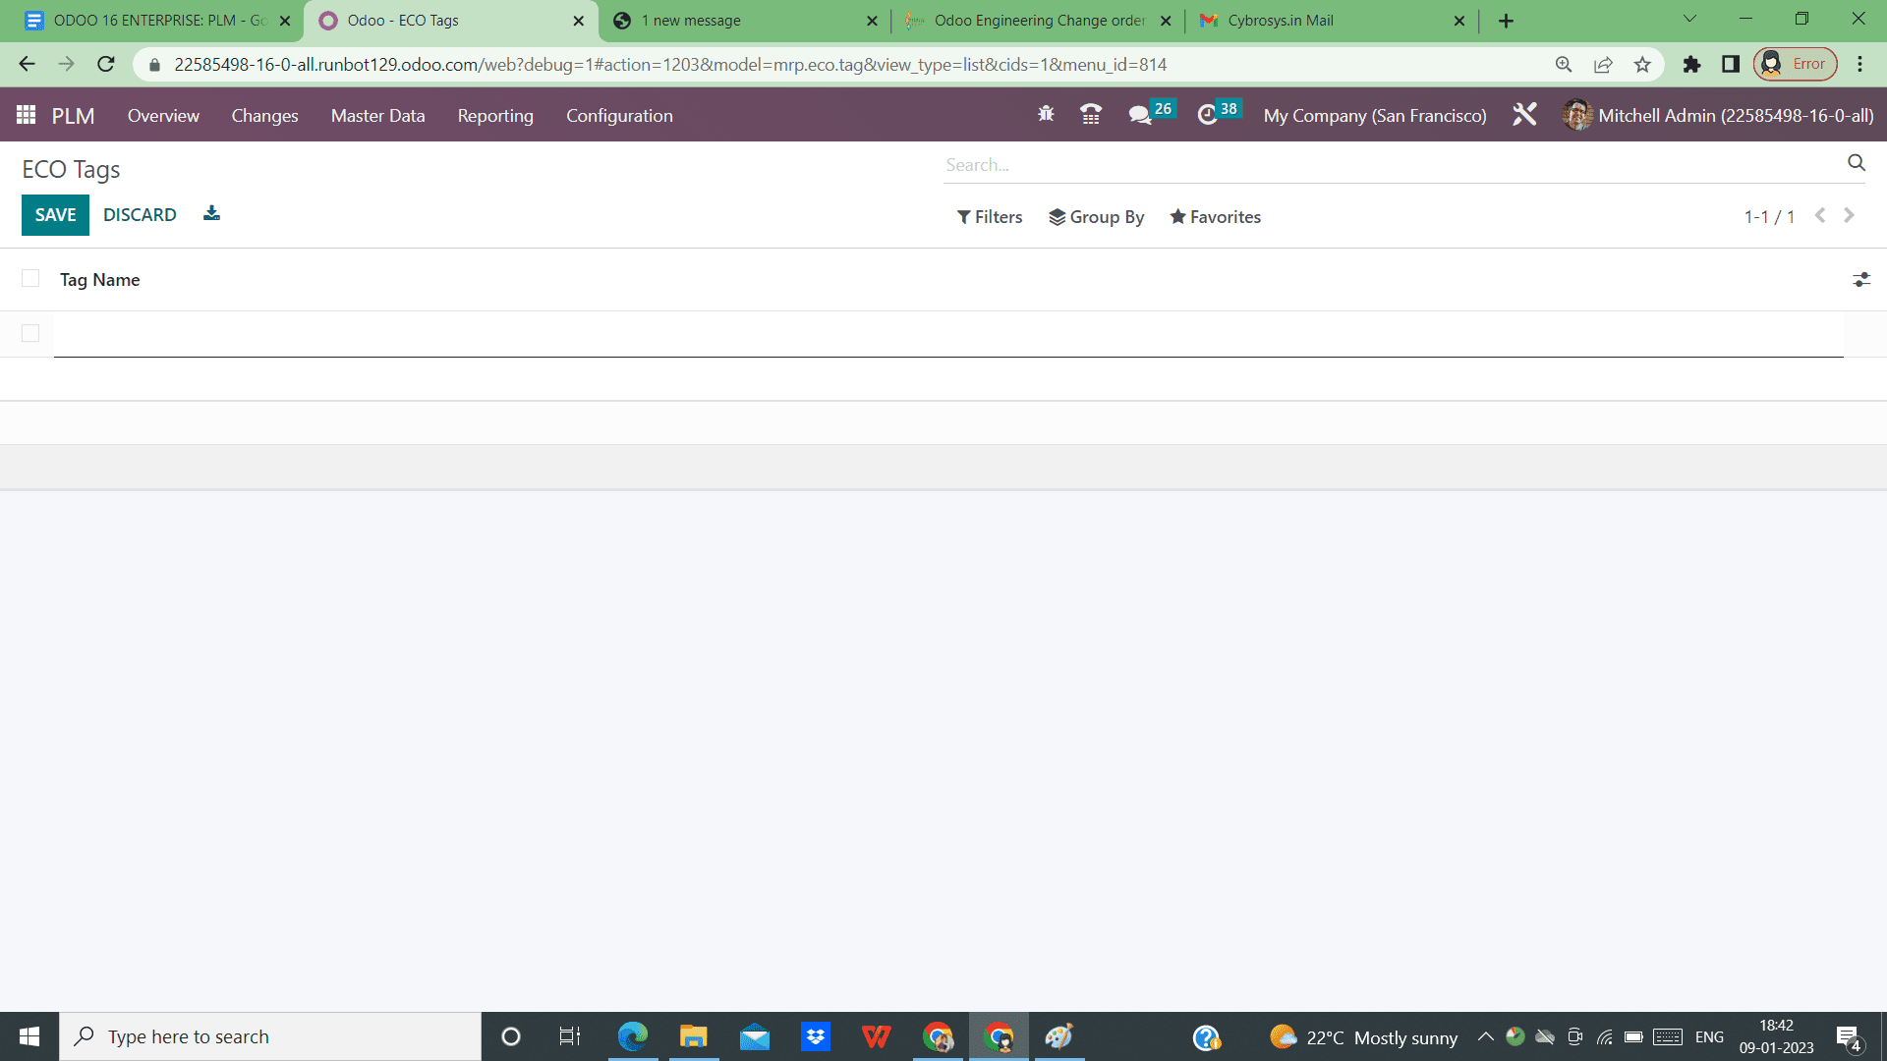
Task: Click the Studio wrench tools icon
Action: [1524, 115]
